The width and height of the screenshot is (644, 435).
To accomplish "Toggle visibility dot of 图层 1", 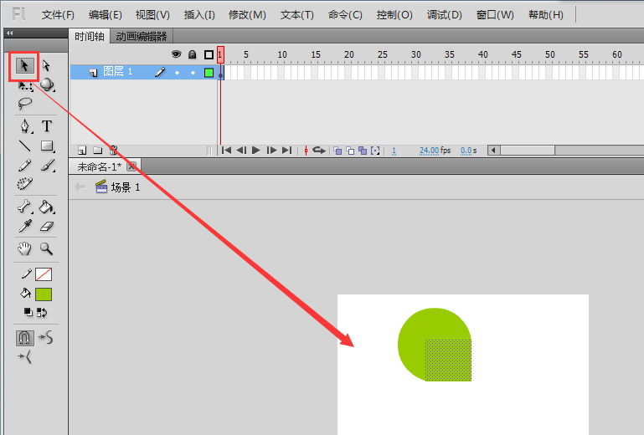I will point(177,73).
